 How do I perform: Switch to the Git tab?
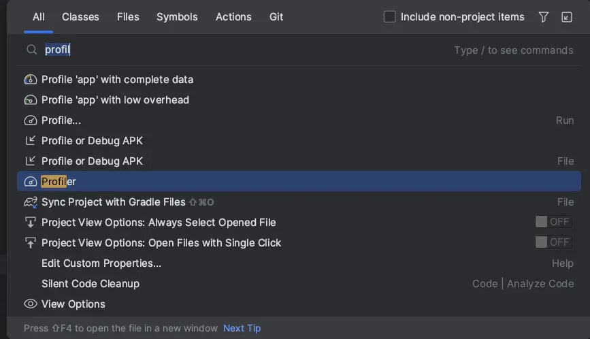pyautogui.click(x=276, y=17)
